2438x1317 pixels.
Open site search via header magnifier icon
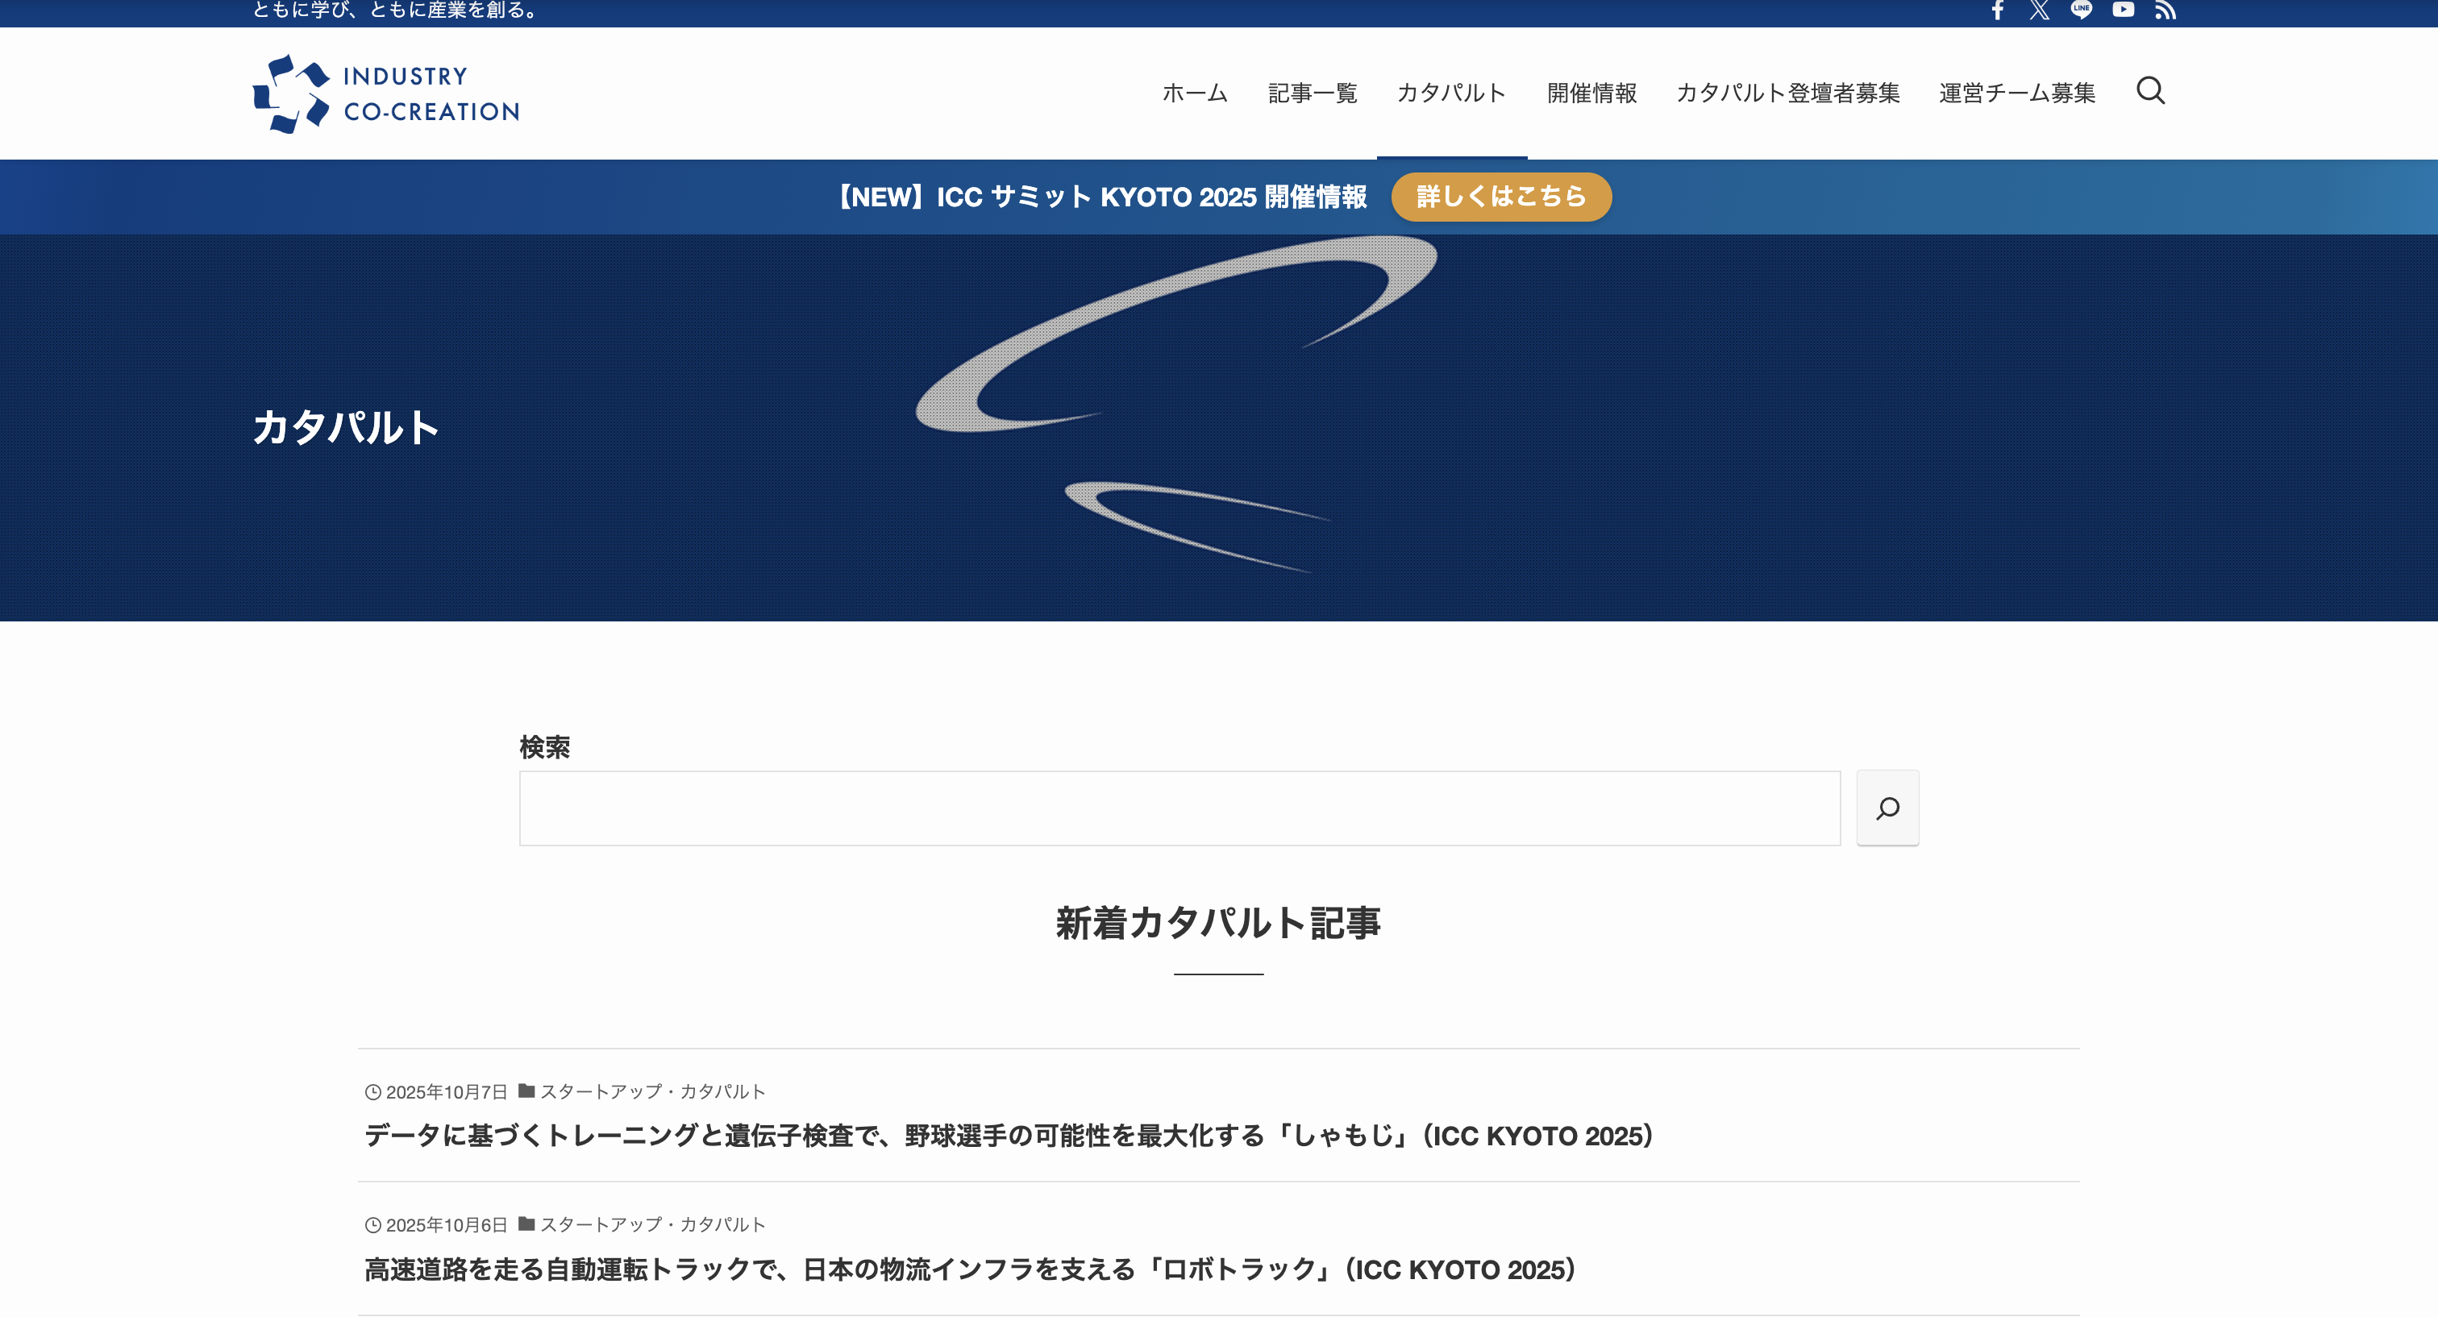click(x=2150, y=91)
